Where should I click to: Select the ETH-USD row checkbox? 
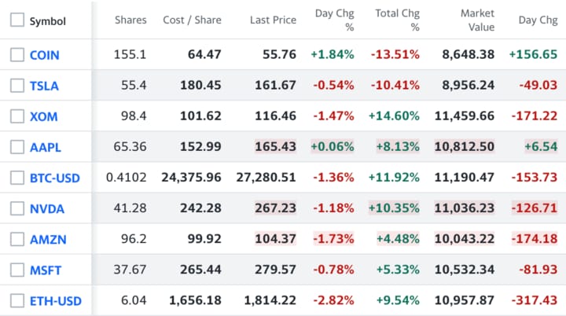17,300
